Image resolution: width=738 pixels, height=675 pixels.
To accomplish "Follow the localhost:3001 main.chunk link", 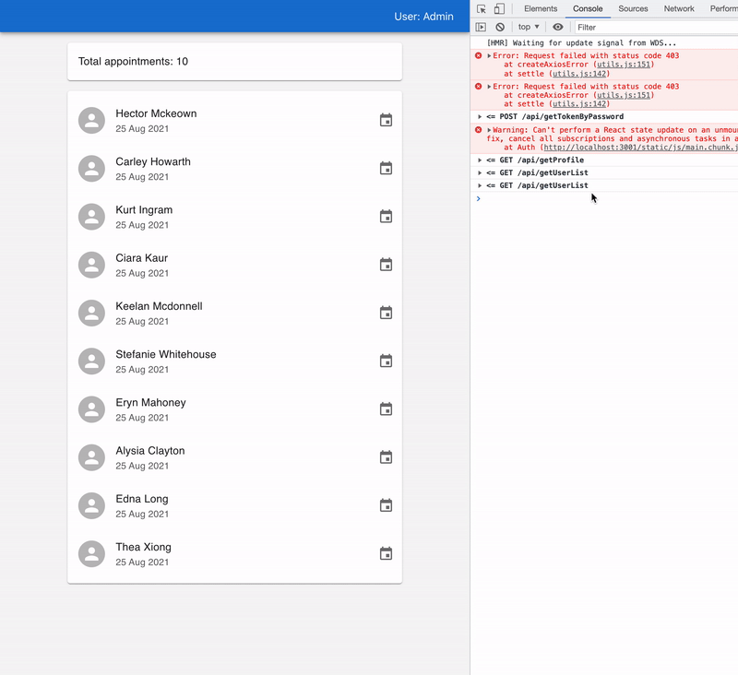I will pyautogui.click(x=640, y=148).
